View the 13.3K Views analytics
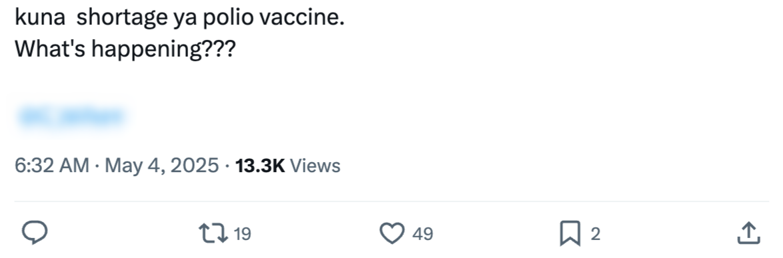The height and width of the screenshot is (258, 783). coord(287,166)
